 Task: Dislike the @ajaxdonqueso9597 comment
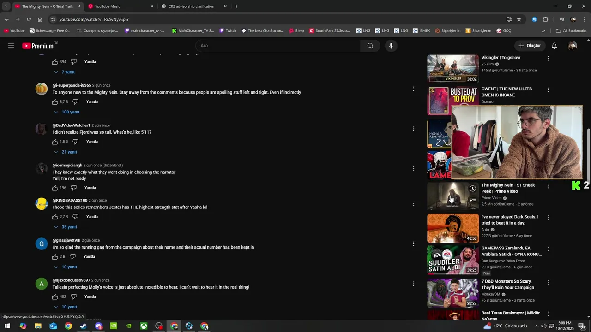[x=73, y=297]
